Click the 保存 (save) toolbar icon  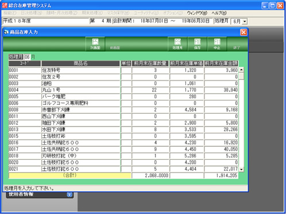click(197, 44)
